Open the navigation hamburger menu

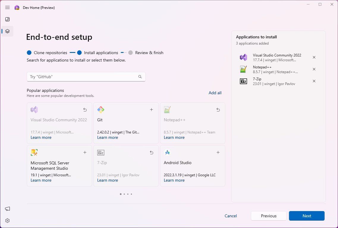(7, 7)
